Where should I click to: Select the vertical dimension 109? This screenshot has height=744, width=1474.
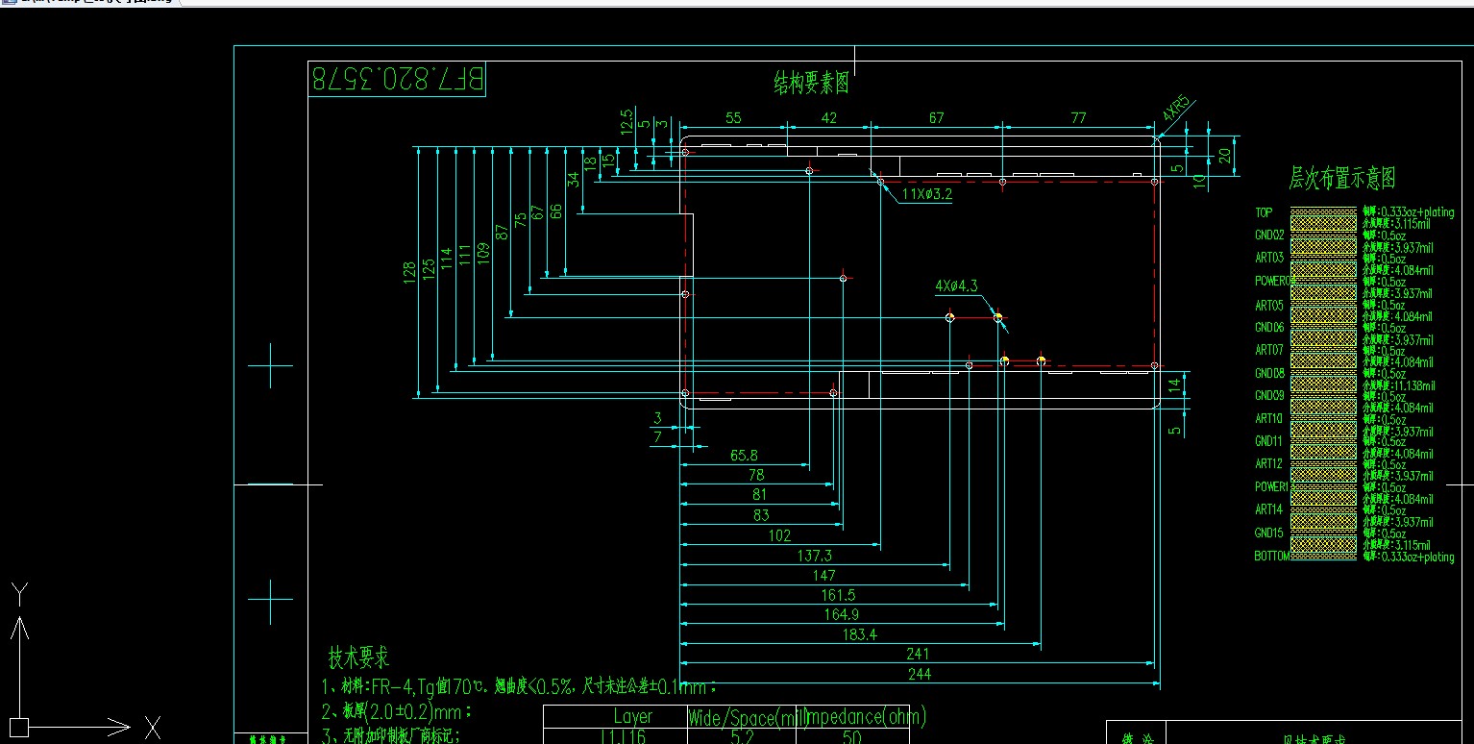tap(483, 254)
